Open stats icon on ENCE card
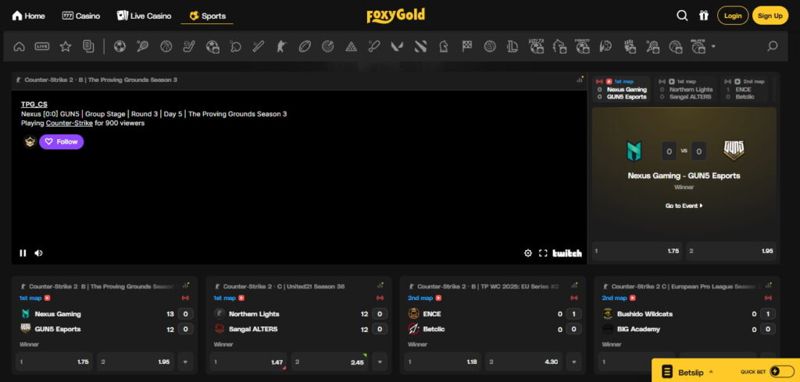The height and width of the screenshot is (382, 800). click(x=574, y=286)
